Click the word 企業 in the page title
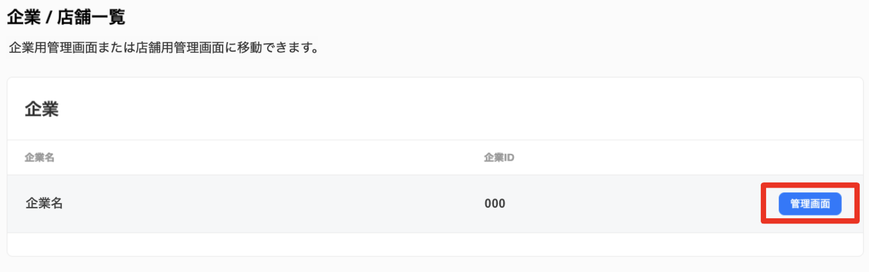 pos(24,17)
